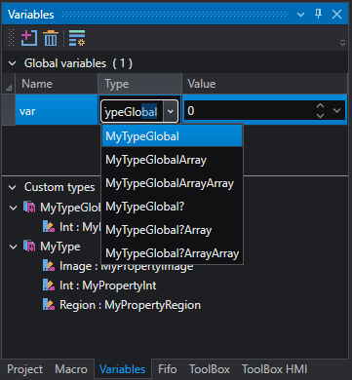The width and height of the screenshot is (352, 380).
Task: Click the Region property icon
Action: (49, 305)
